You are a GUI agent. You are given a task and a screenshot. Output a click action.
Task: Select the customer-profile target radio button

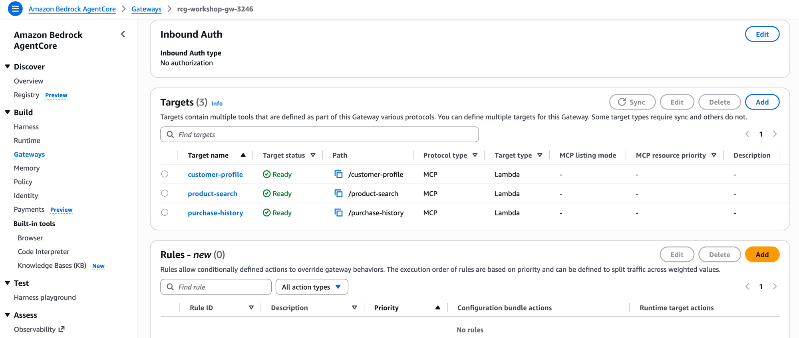coord(165,174)
